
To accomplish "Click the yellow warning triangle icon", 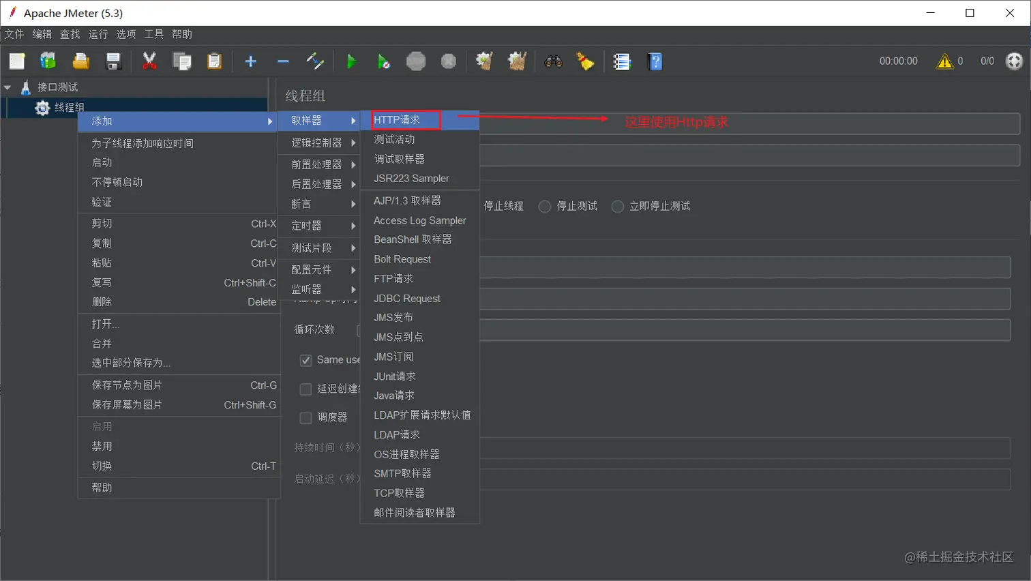I will coord(944,61).
